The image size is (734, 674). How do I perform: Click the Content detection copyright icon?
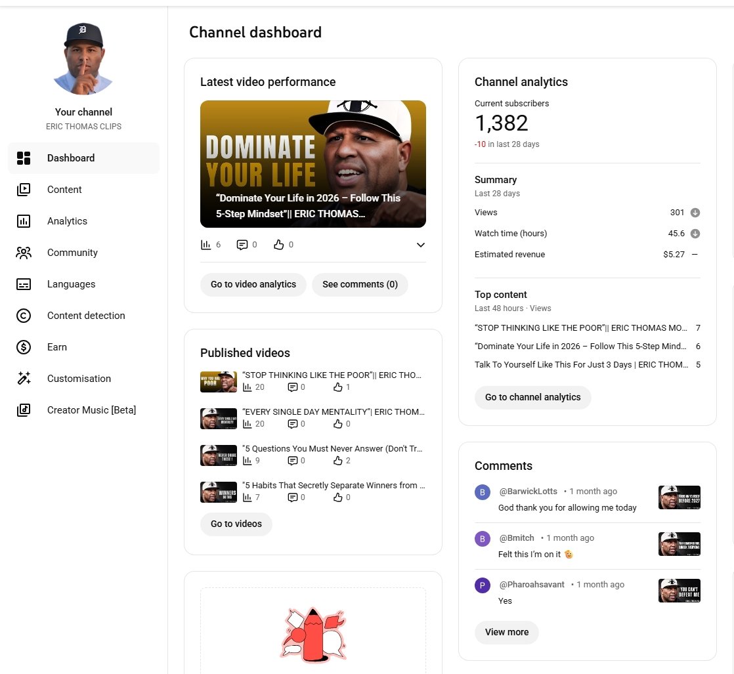coord(24,316)
